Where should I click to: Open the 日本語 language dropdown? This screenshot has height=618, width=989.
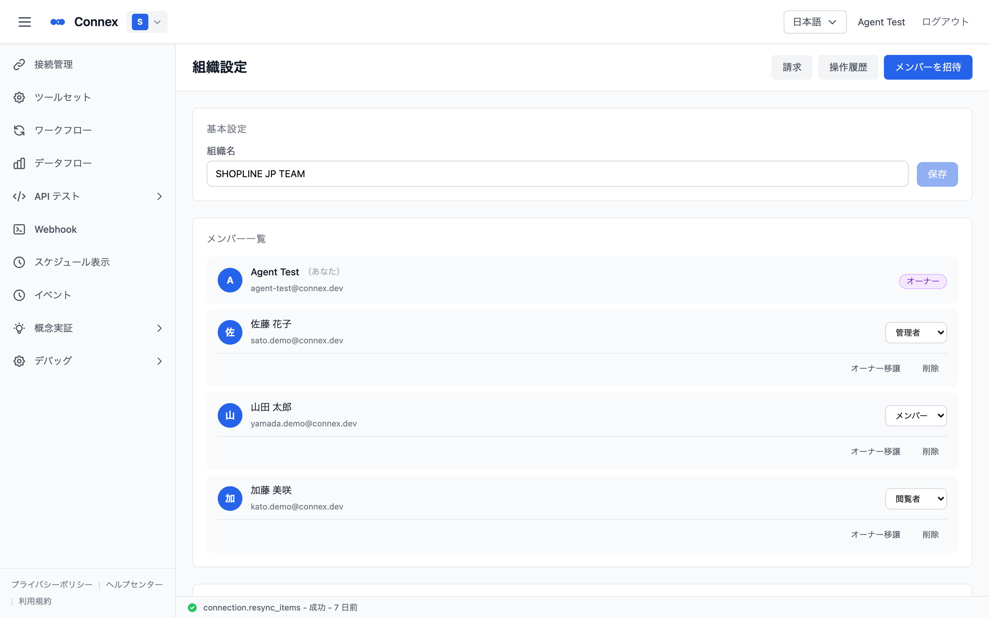(815, 22)
